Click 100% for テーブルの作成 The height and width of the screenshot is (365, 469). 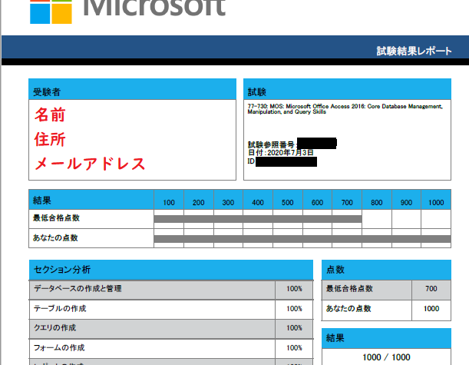click(294, 309)
